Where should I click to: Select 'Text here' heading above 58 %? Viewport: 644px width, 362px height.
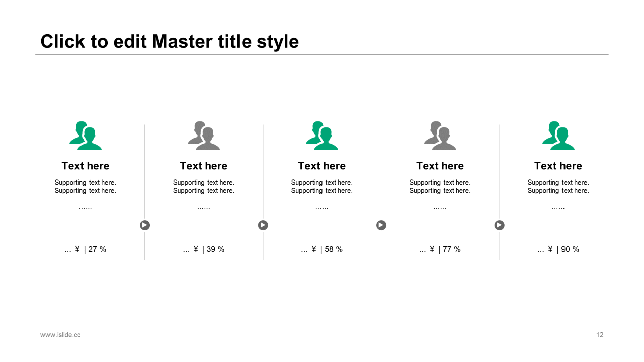[x=322, y=166]
